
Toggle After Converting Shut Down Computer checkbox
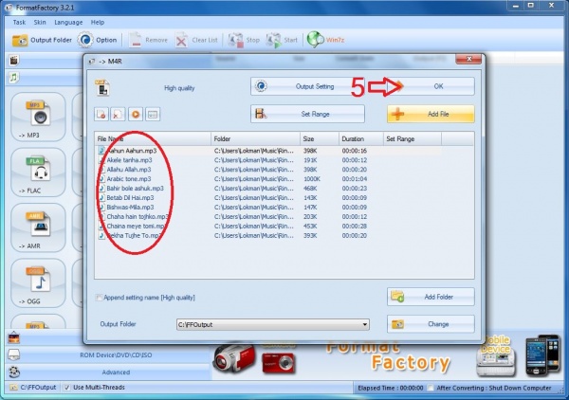(x=431, y=388)
